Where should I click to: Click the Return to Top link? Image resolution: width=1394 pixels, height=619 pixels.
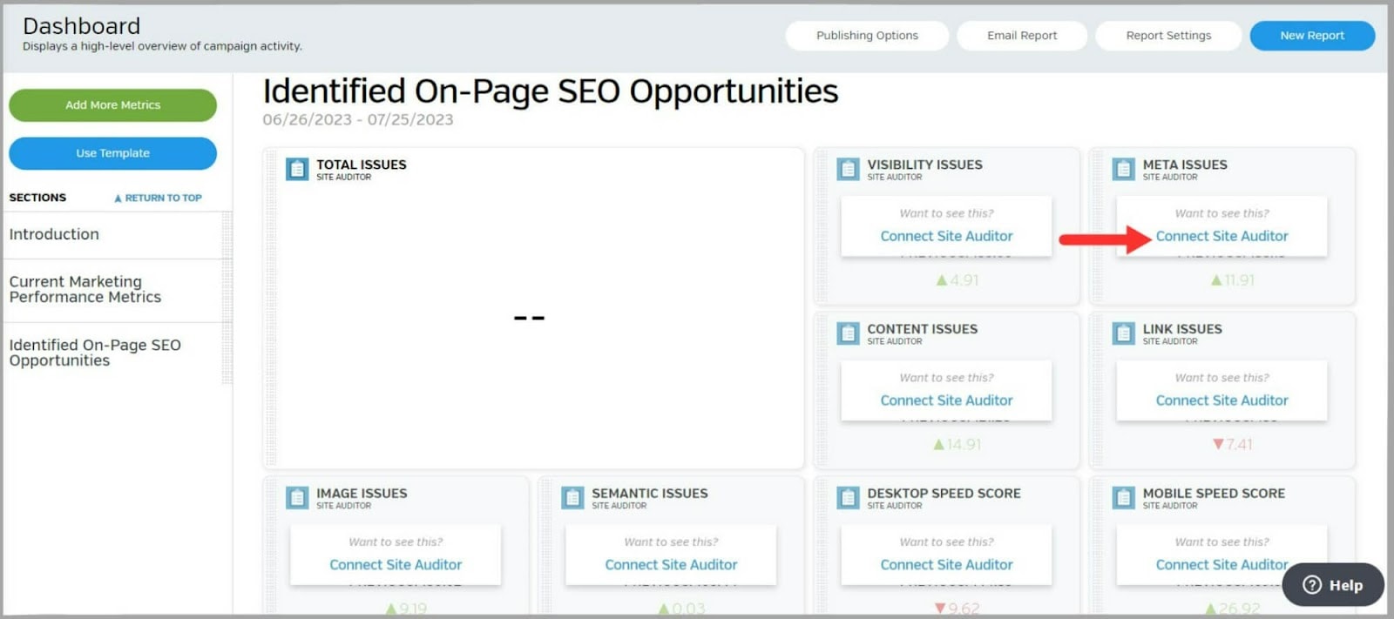click(159, 198)
